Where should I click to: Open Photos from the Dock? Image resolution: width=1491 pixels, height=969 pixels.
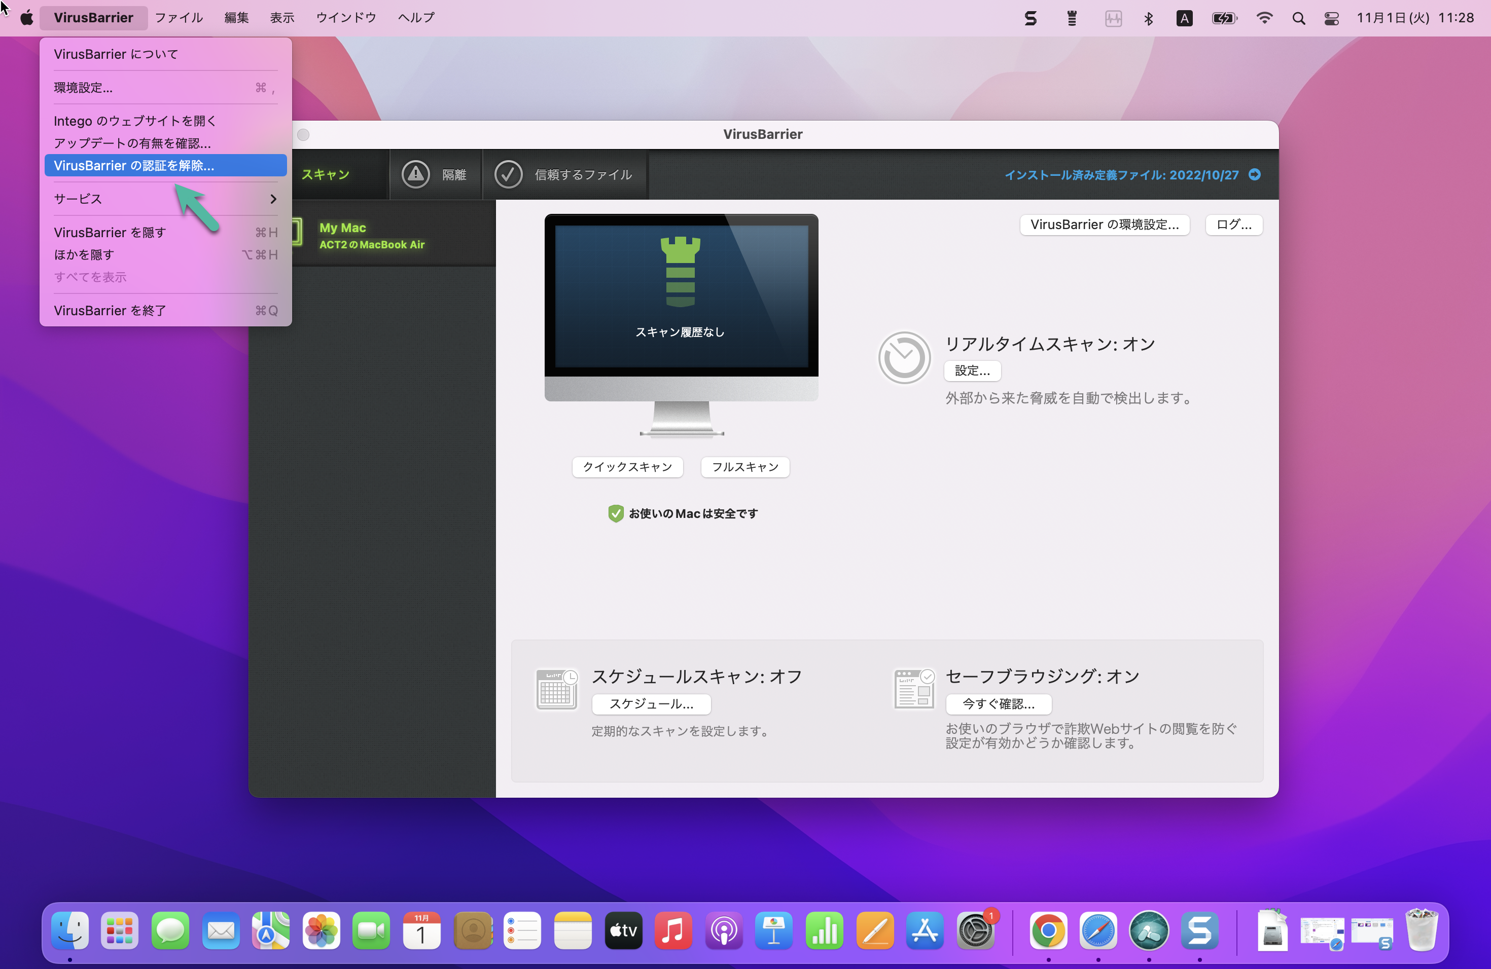[x=322, y=930]
